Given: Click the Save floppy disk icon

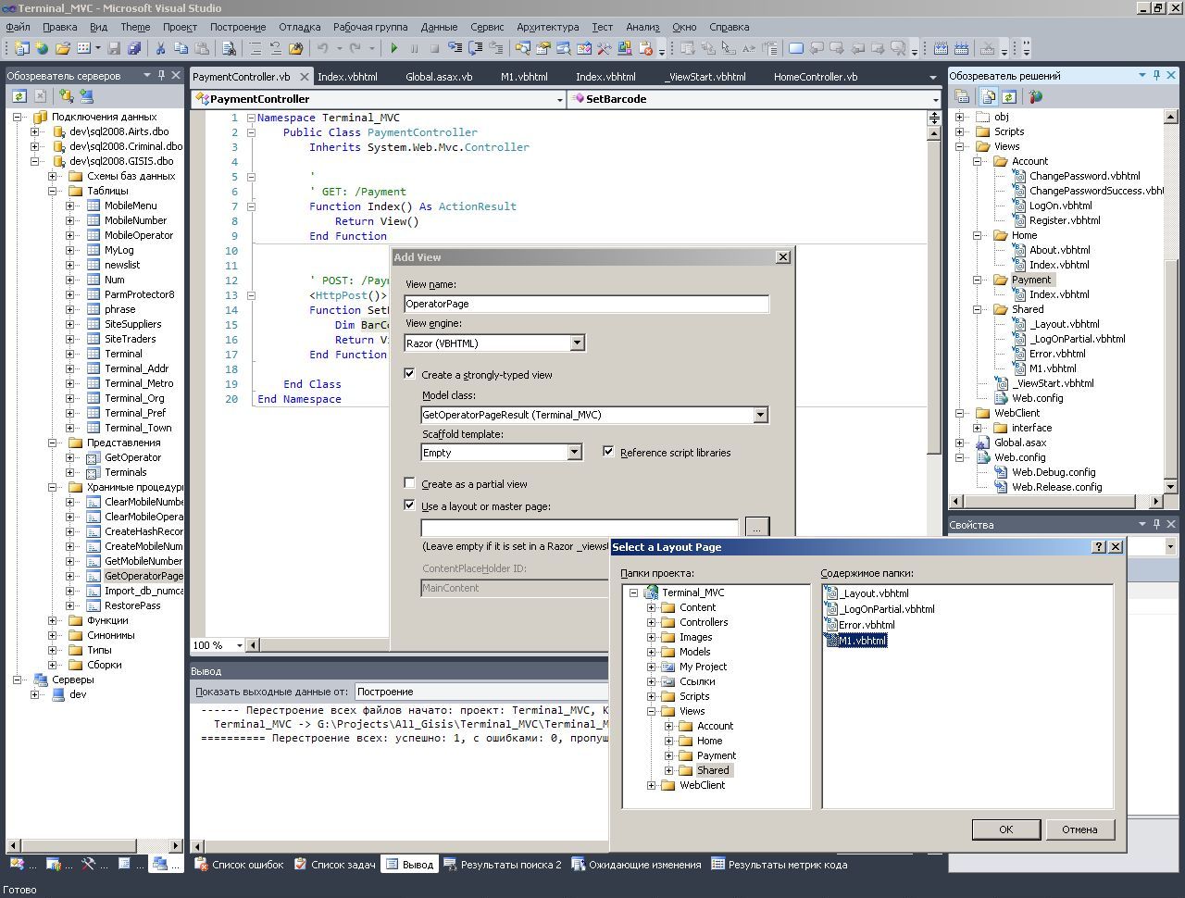Looking at the screenshot, I should click(x=114, y=48).
